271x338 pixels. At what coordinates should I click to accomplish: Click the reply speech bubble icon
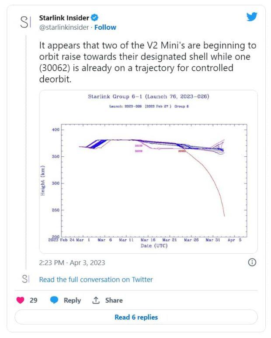54,300
